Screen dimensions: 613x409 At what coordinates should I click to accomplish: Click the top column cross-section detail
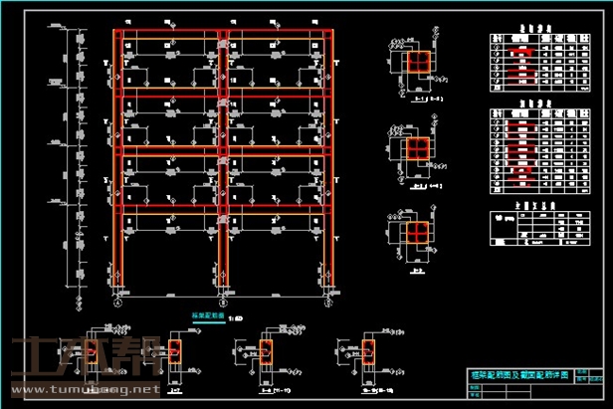(414, 66)
